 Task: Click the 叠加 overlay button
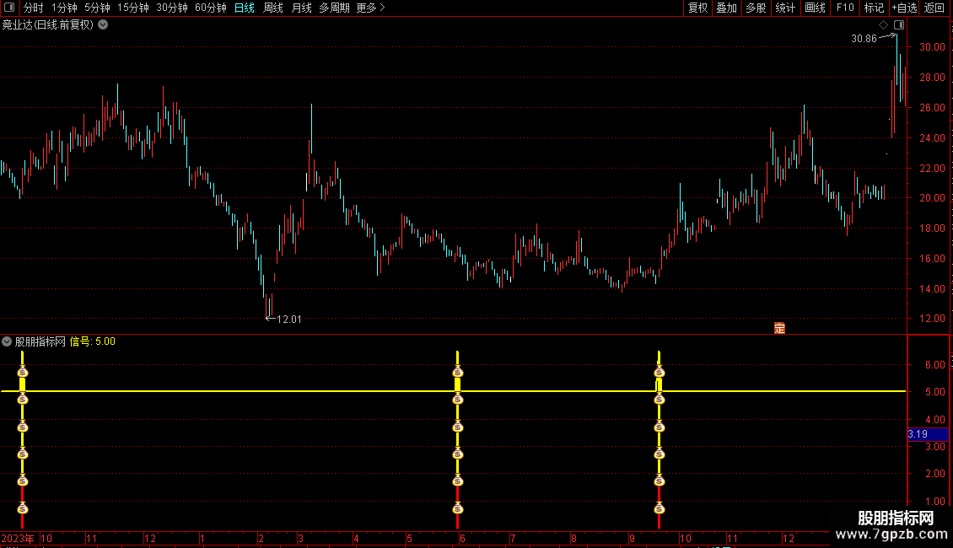(x=726, y=8)
